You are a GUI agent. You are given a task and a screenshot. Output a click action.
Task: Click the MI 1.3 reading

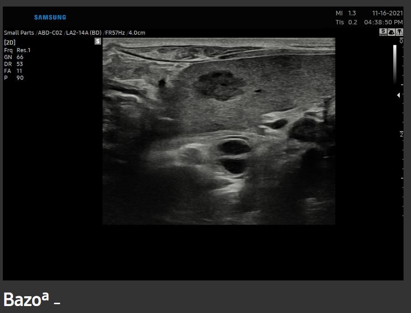coord(346,13)
